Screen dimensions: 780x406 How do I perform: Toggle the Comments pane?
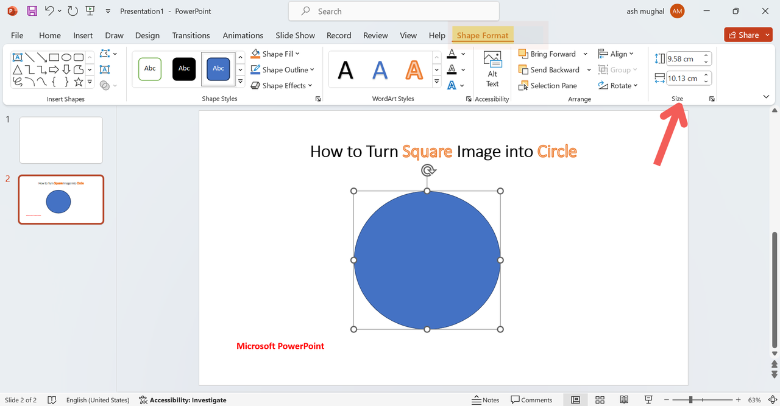click(531, 400)
